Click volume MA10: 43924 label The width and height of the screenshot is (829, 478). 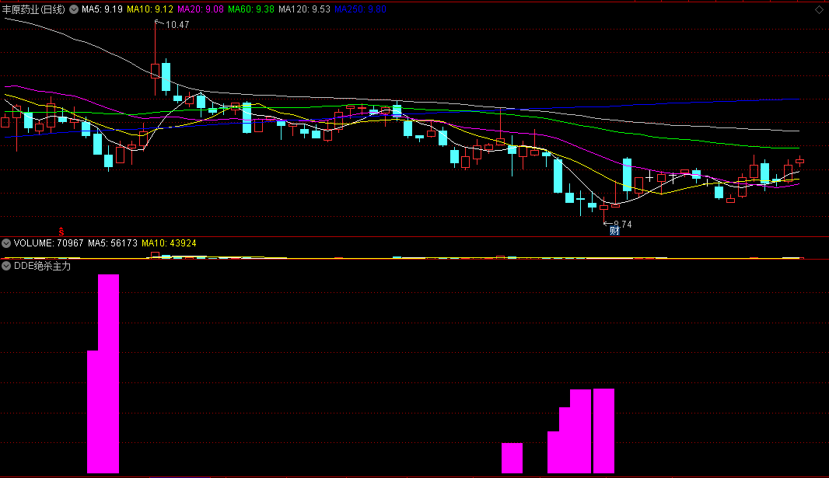click(x=170, y=243)
